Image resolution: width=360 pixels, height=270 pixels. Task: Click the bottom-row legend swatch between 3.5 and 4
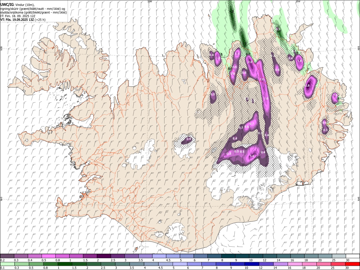pyautogui.click(x=136, y=264)
